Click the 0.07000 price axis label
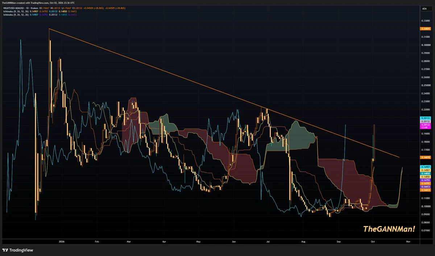This screenshot has height=256, width=435. pyautogui.click(x=425, y=231)
